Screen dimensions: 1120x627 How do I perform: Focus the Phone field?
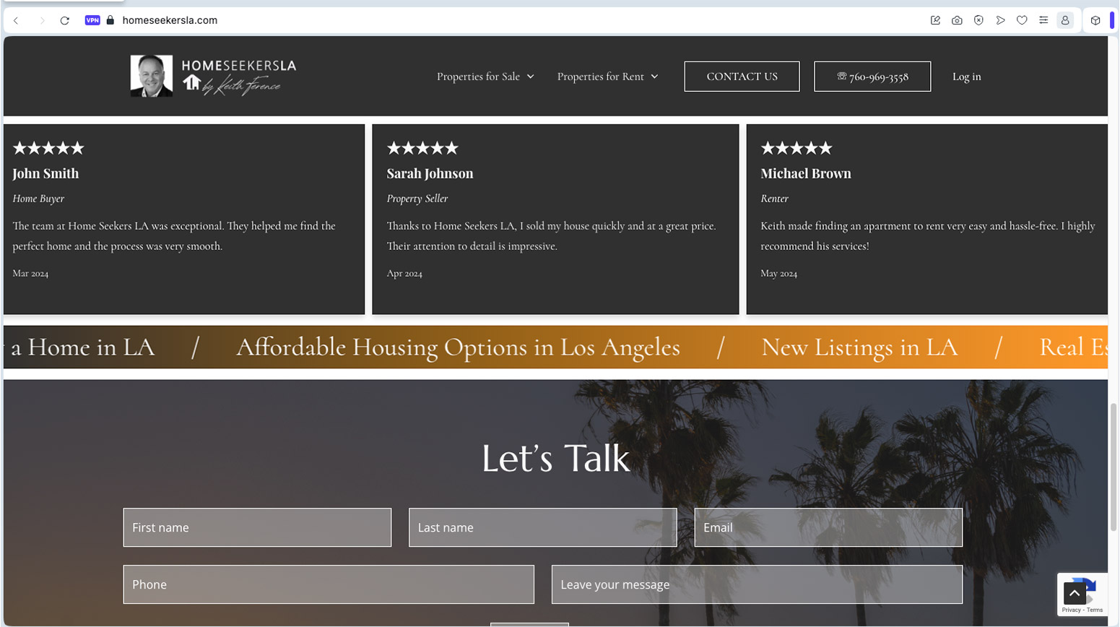(x=329, y=584)
